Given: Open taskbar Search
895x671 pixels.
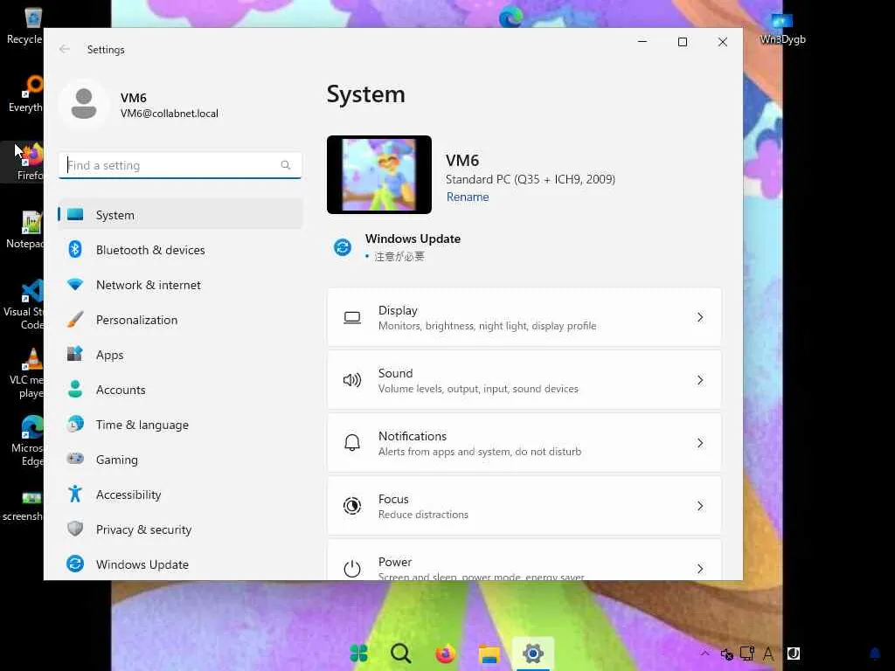Looking at the screenshot, I should pos(400,654).
